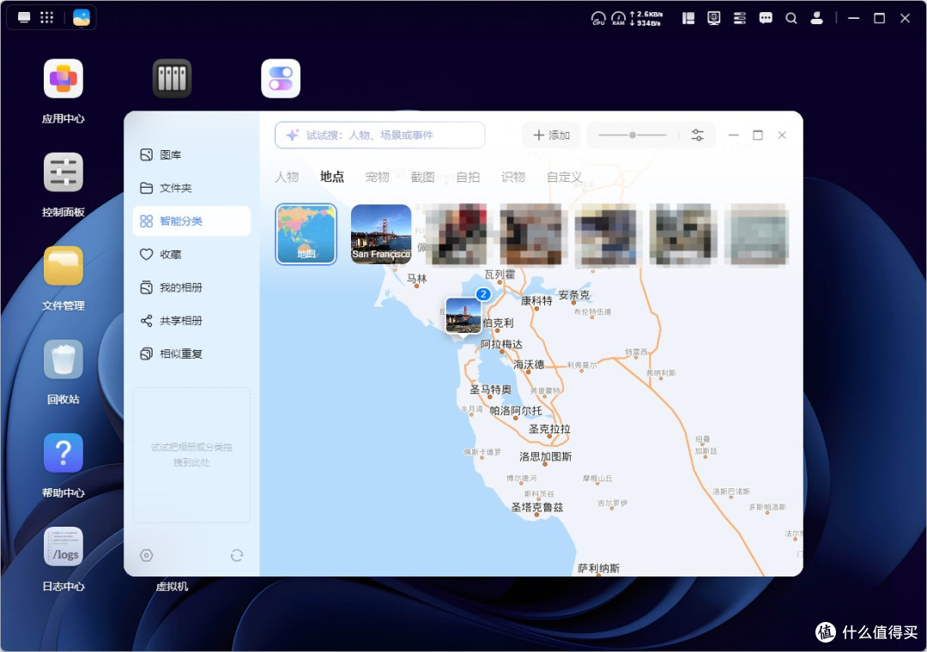The height and width of the screenshot is (652, 927).
Task: Open photo app settings gear icon
Action: (147, 555)
